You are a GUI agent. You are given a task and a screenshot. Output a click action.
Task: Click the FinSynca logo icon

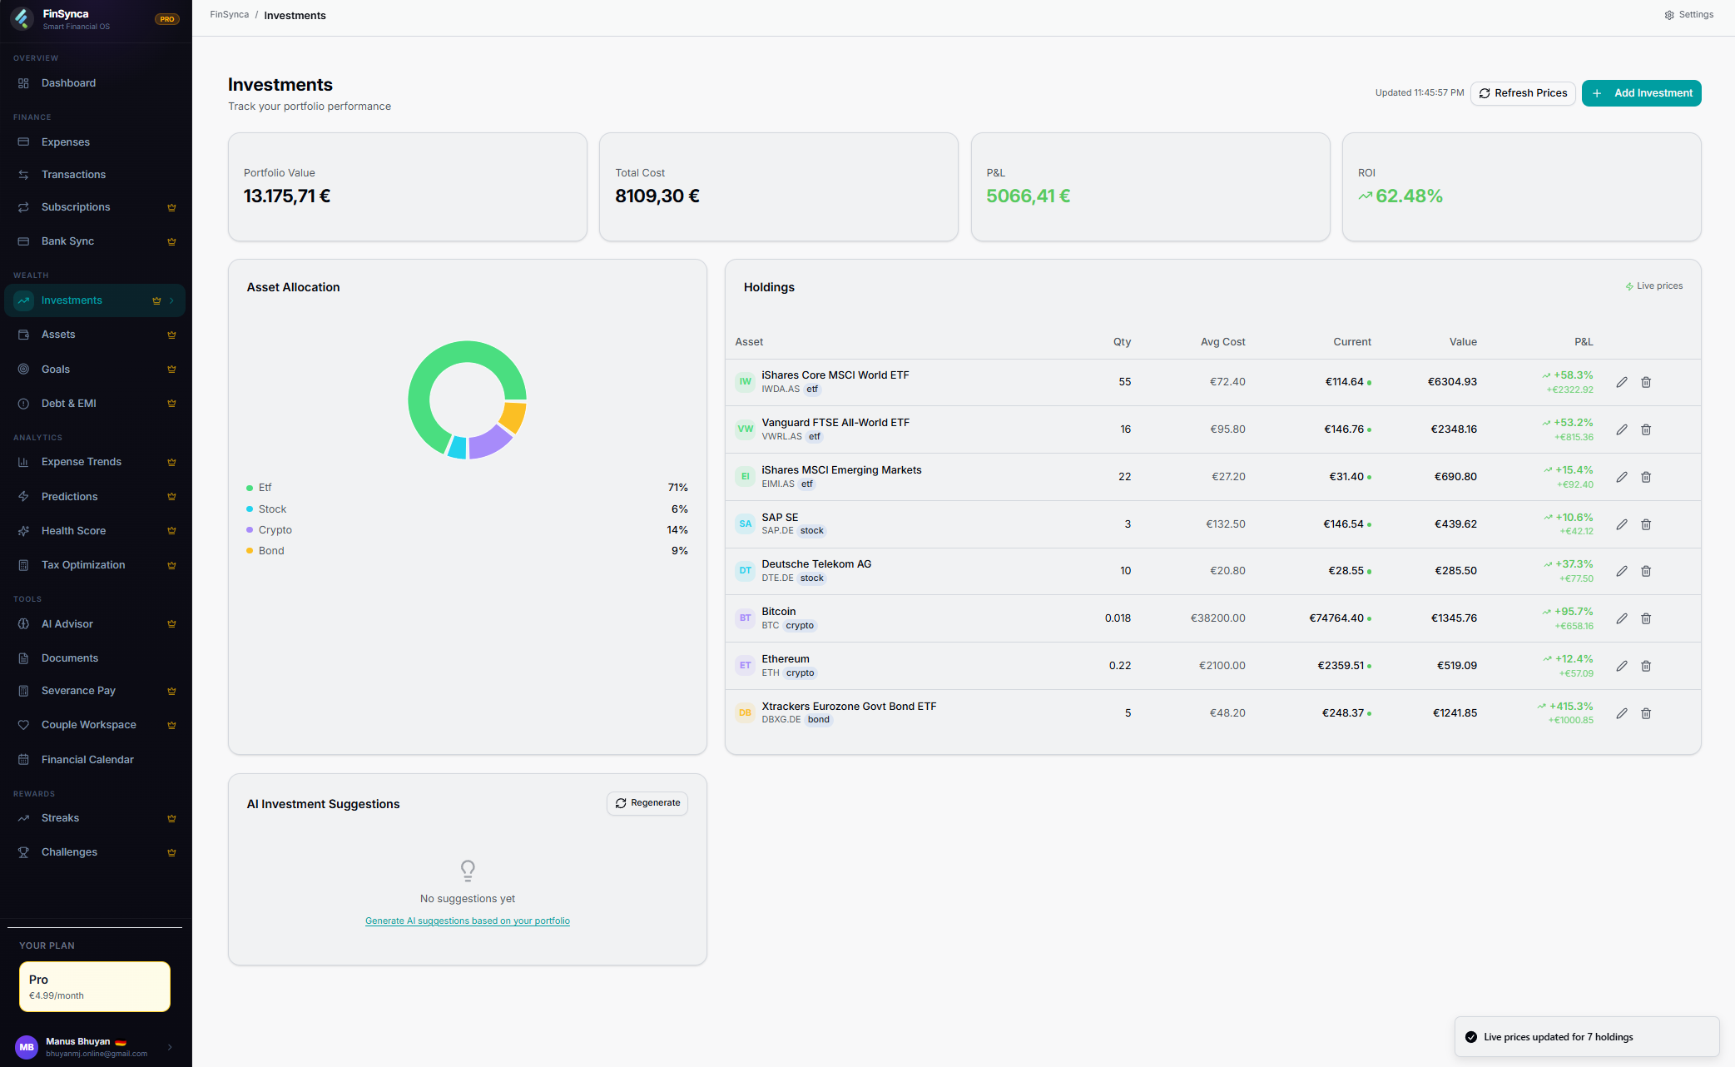click(22, 18)
